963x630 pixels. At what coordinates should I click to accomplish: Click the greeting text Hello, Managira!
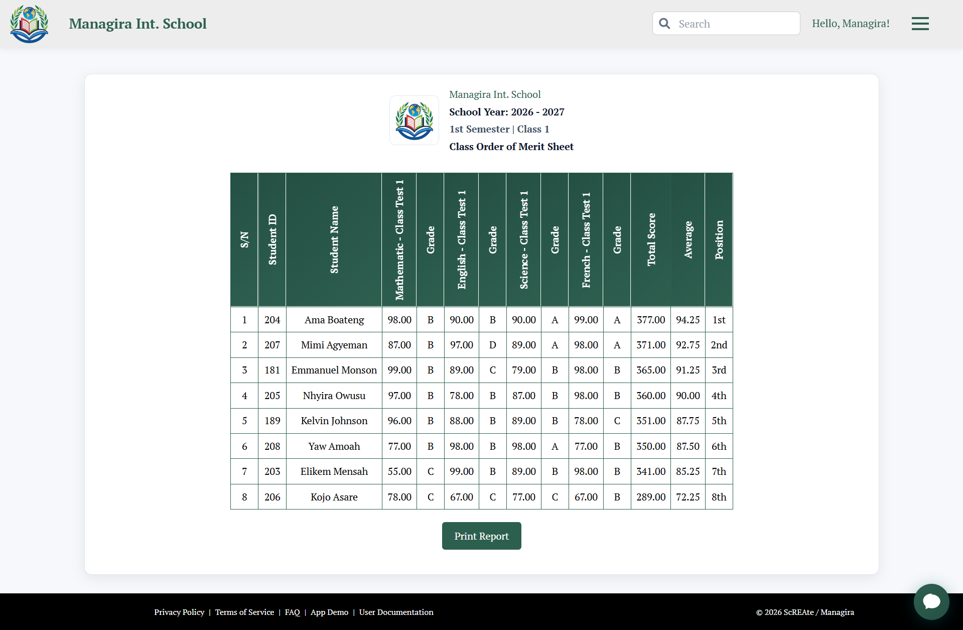click(851, 23)
